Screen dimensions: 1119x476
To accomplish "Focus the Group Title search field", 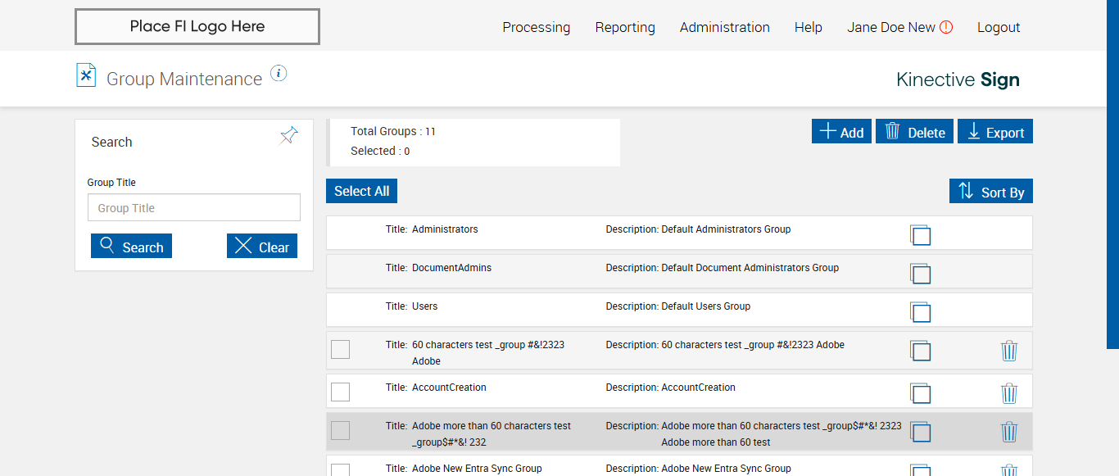I will click(194, 208).
